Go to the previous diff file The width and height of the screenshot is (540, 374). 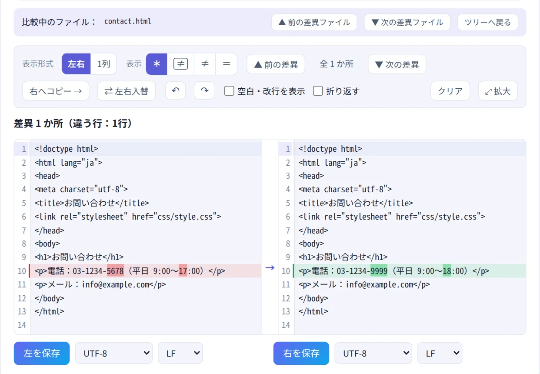(x=314, y=22)
